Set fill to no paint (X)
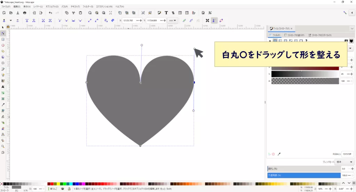The width and height of the screenshot is (356, 192). tap(270, 41)
